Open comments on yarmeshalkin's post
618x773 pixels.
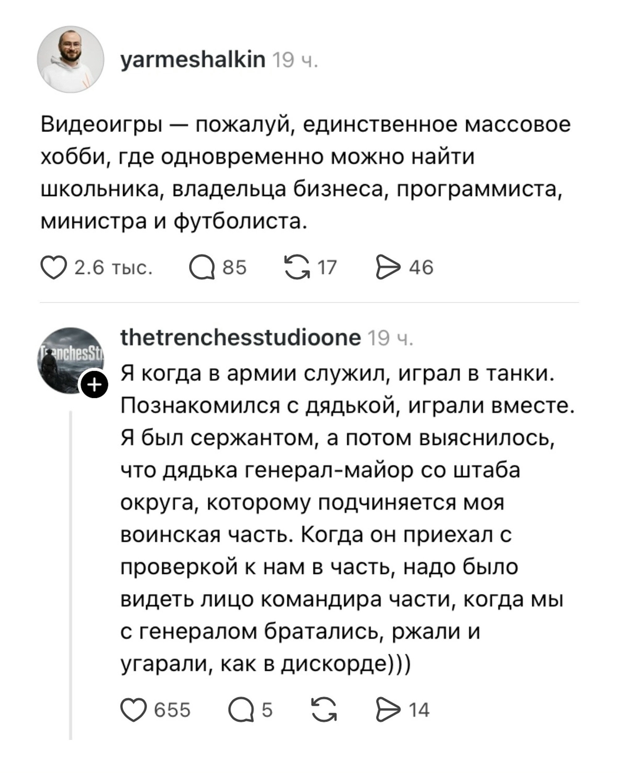pyautogui.click(x=202, y=267)
